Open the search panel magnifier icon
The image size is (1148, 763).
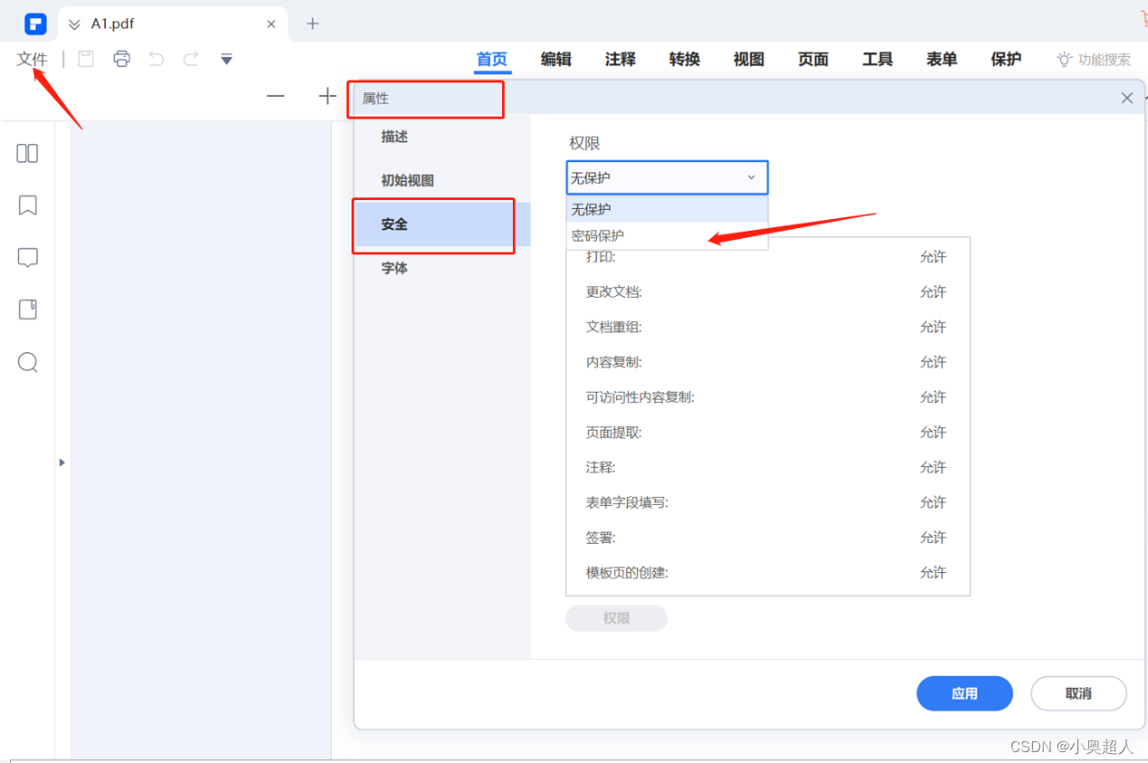tap(27, 362)
